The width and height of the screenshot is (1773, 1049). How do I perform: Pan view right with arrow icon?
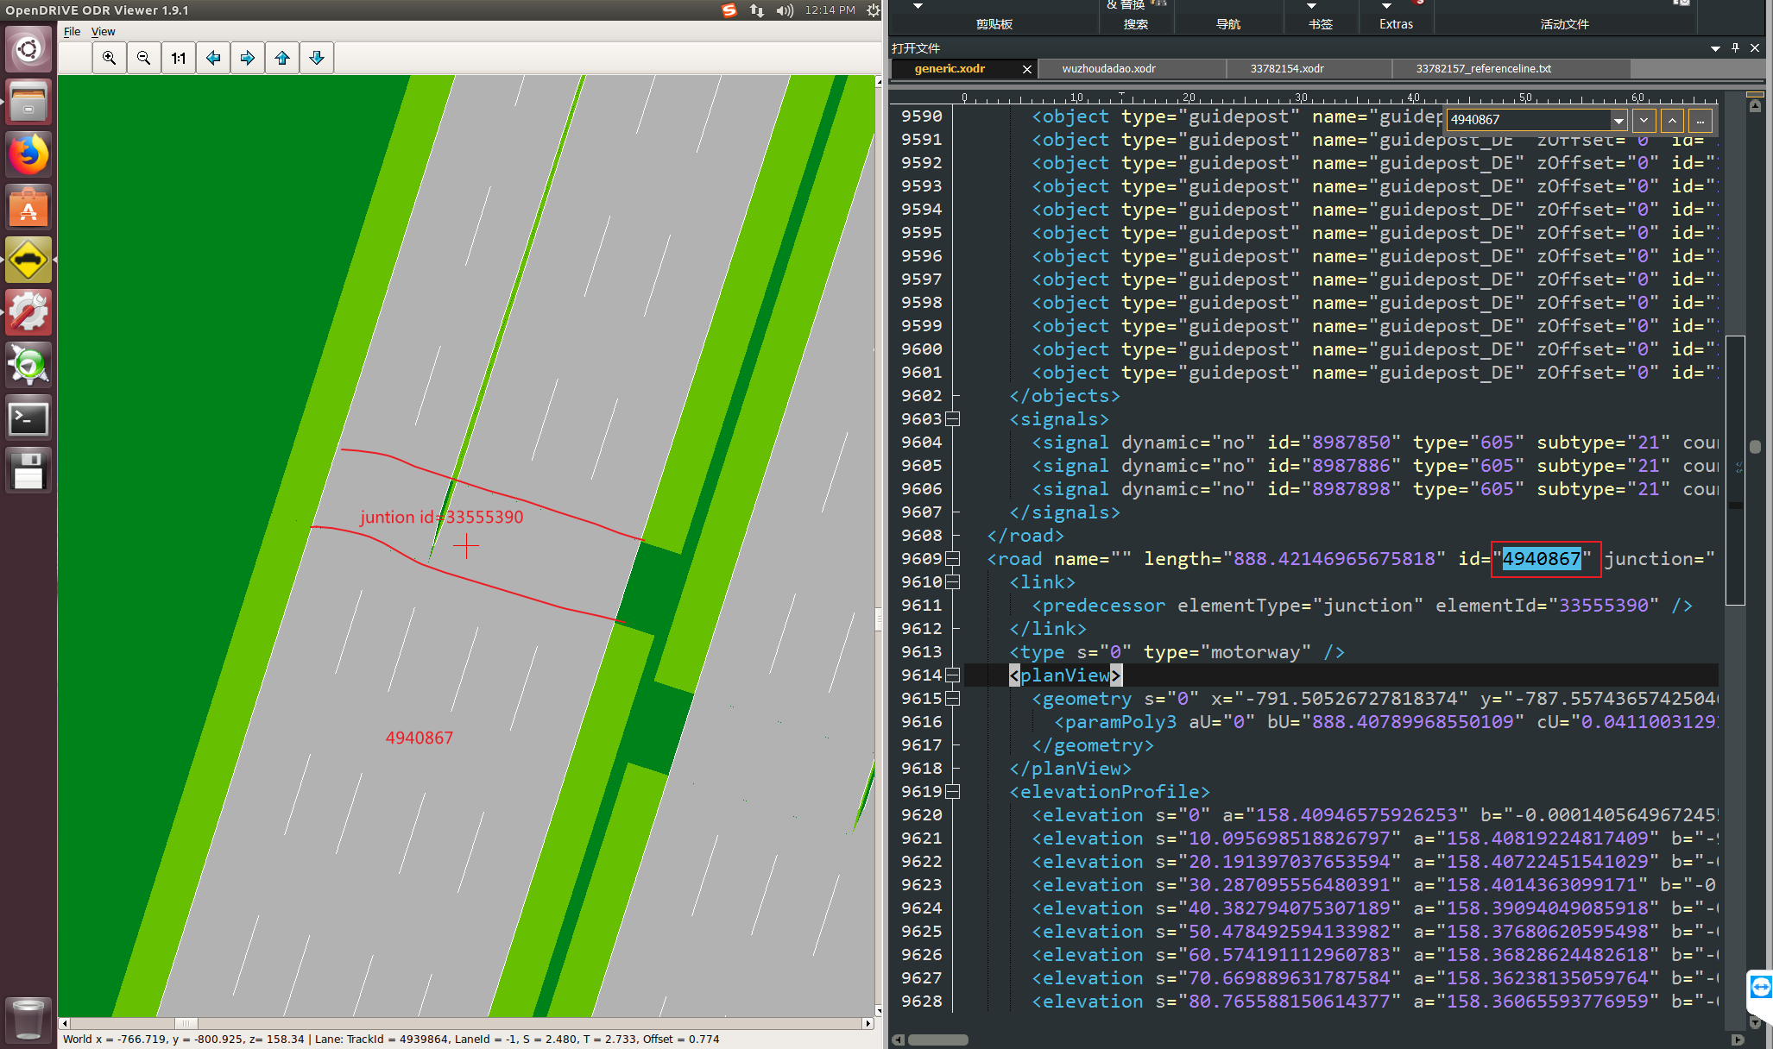click(x=248, y=58)
